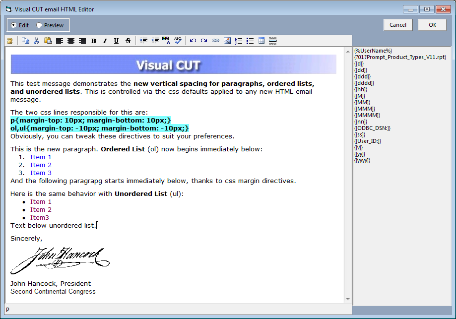This screenshot has width=456, height=319.
Task: Select the {[v]} field entry
Action: click(359, 147)
